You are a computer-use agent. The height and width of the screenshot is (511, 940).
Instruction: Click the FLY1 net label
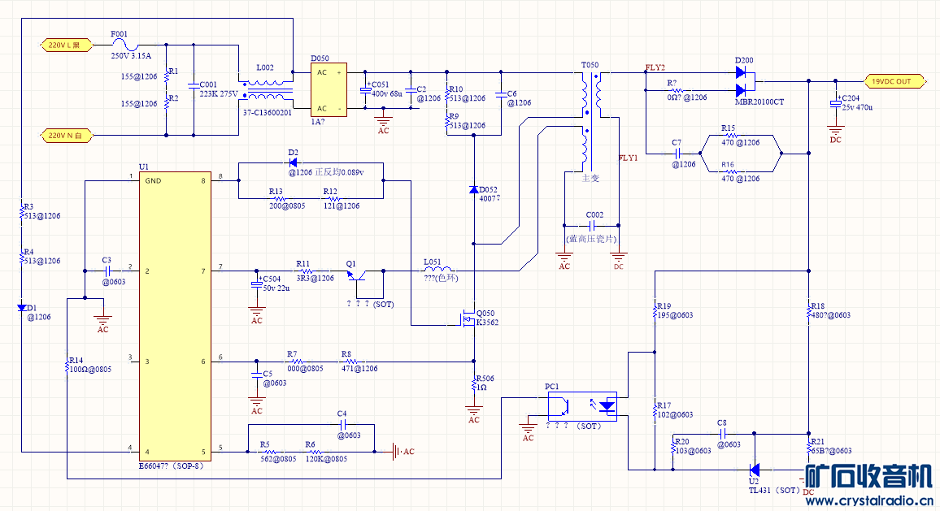pyautogui.click(x=629, y=158)
